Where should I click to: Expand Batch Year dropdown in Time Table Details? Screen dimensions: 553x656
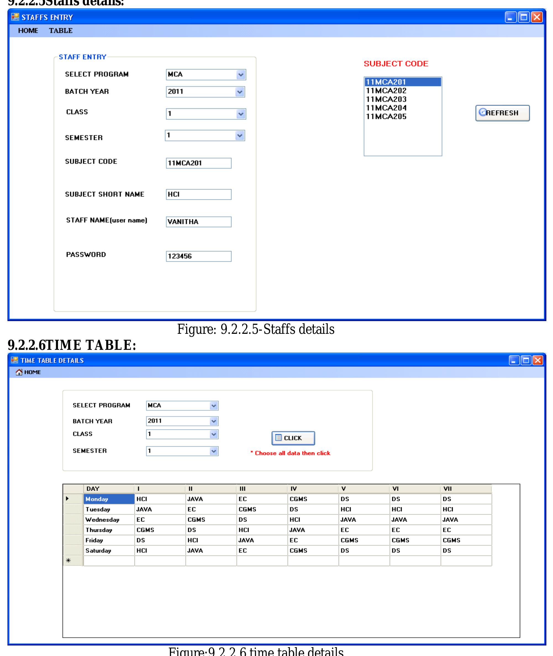[x=214, y=421]
